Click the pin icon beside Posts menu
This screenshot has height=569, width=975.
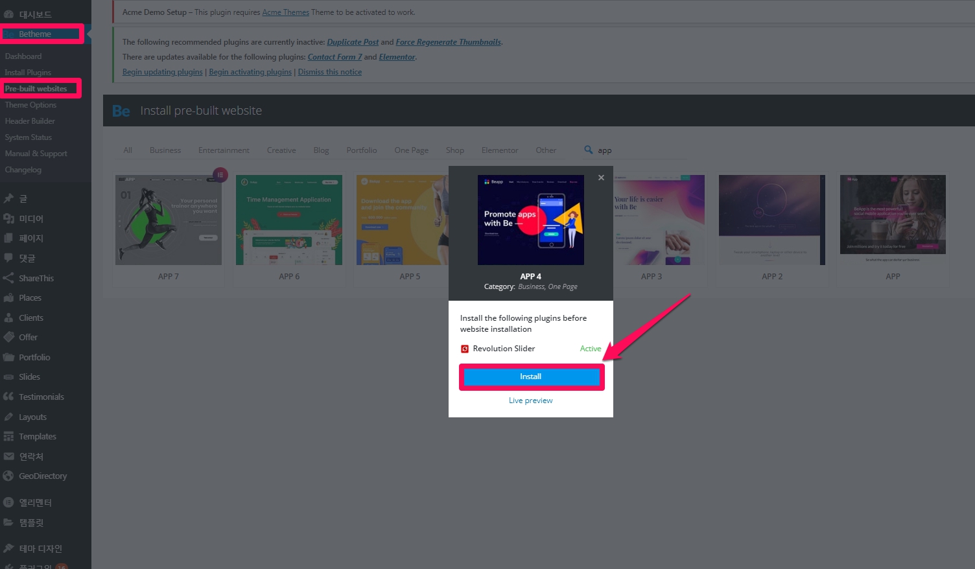tap(8, 199)
